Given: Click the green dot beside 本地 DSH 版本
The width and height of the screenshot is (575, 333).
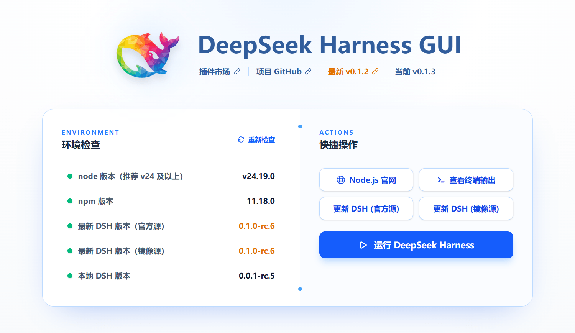Looking at the screenshot, I should click(70, 276).
